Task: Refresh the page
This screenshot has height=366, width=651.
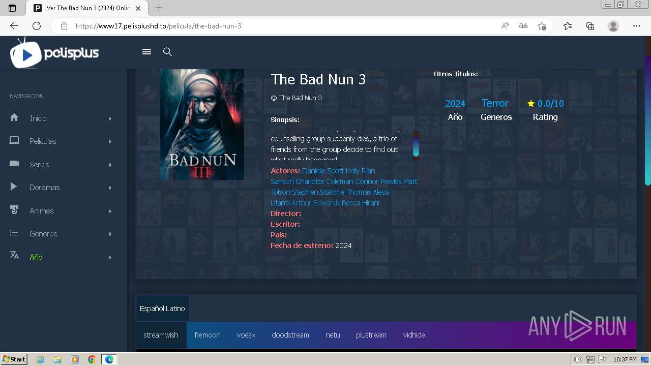Action: click(37, 26)
